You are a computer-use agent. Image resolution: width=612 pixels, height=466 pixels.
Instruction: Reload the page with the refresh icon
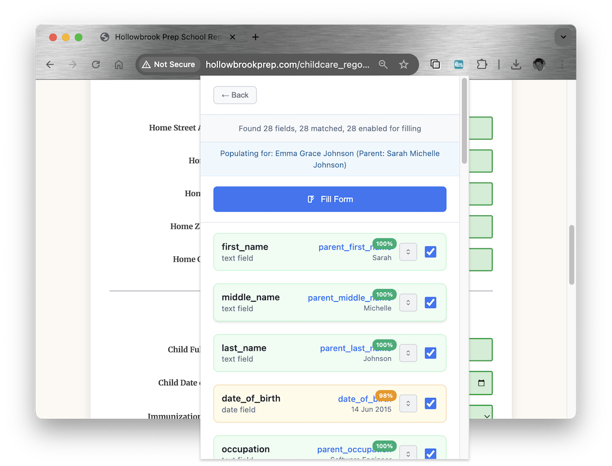tap(96, 64)
